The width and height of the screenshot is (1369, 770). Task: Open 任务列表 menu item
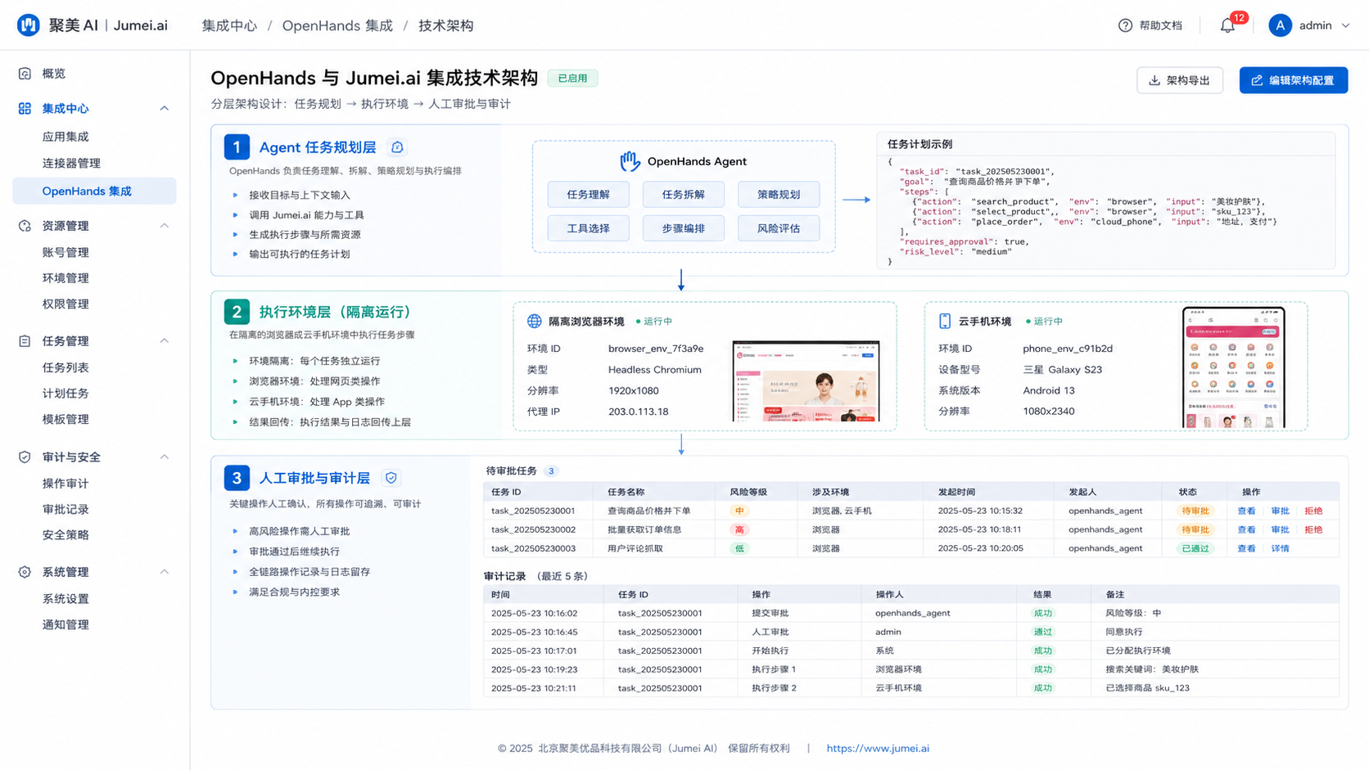tap(66, 367)
